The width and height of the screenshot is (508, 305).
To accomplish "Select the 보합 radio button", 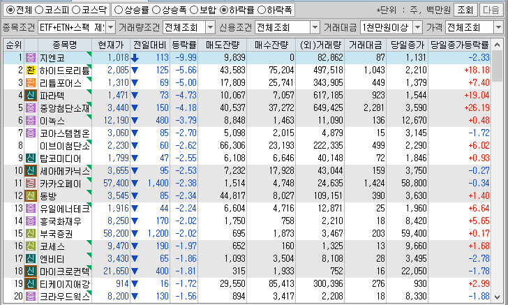I will [194, 10].
